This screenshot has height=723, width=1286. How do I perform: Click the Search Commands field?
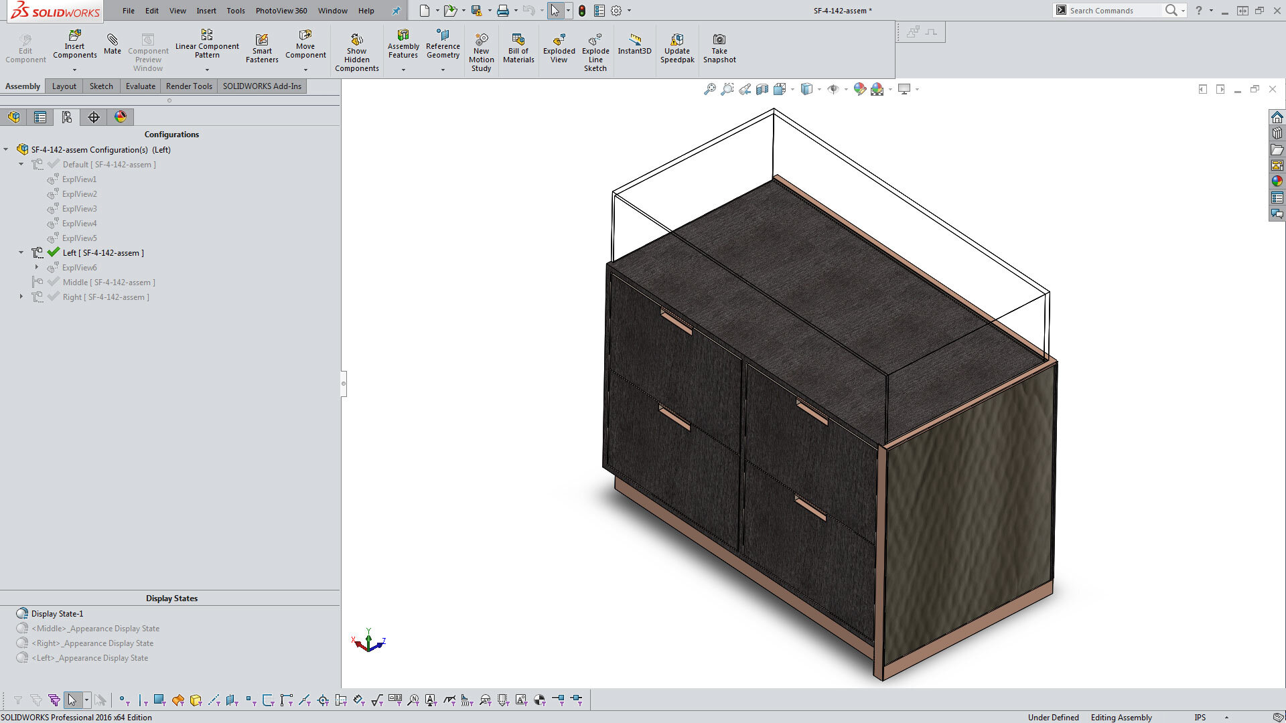(1112, 11)
